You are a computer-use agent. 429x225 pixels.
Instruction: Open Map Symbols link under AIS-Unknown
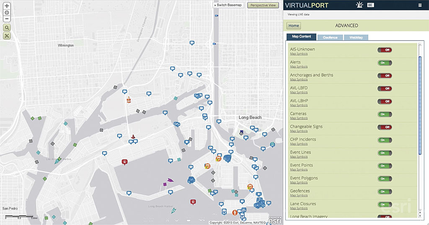[299, 54]
